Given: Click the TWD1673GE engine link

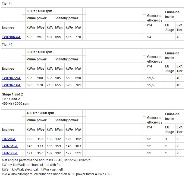Looking at the screenshot, I should (11, 85).
